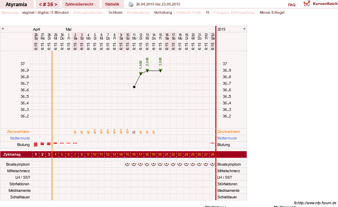This screenshot has width=338, height=207.
Task: Click the right Zervixschleim row label
Action: click(228, 132)
